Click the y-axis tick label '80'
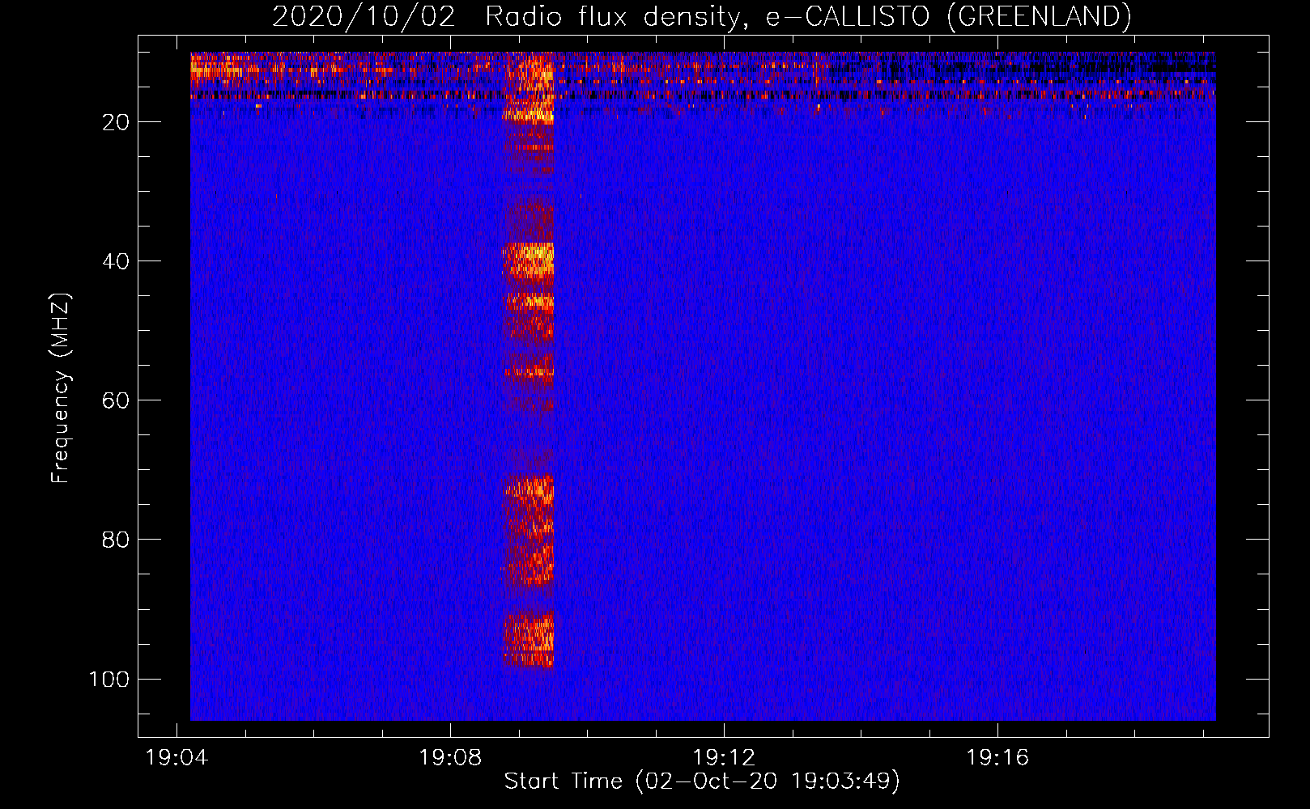The image size is (1310, 809). tap(116, 540)
